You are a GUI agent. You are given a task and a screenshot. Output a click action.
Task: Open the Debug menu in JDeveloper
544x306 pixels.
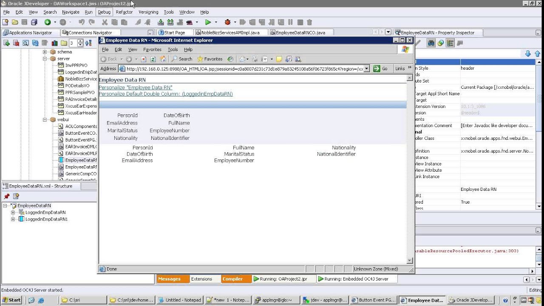coord(104,12)
